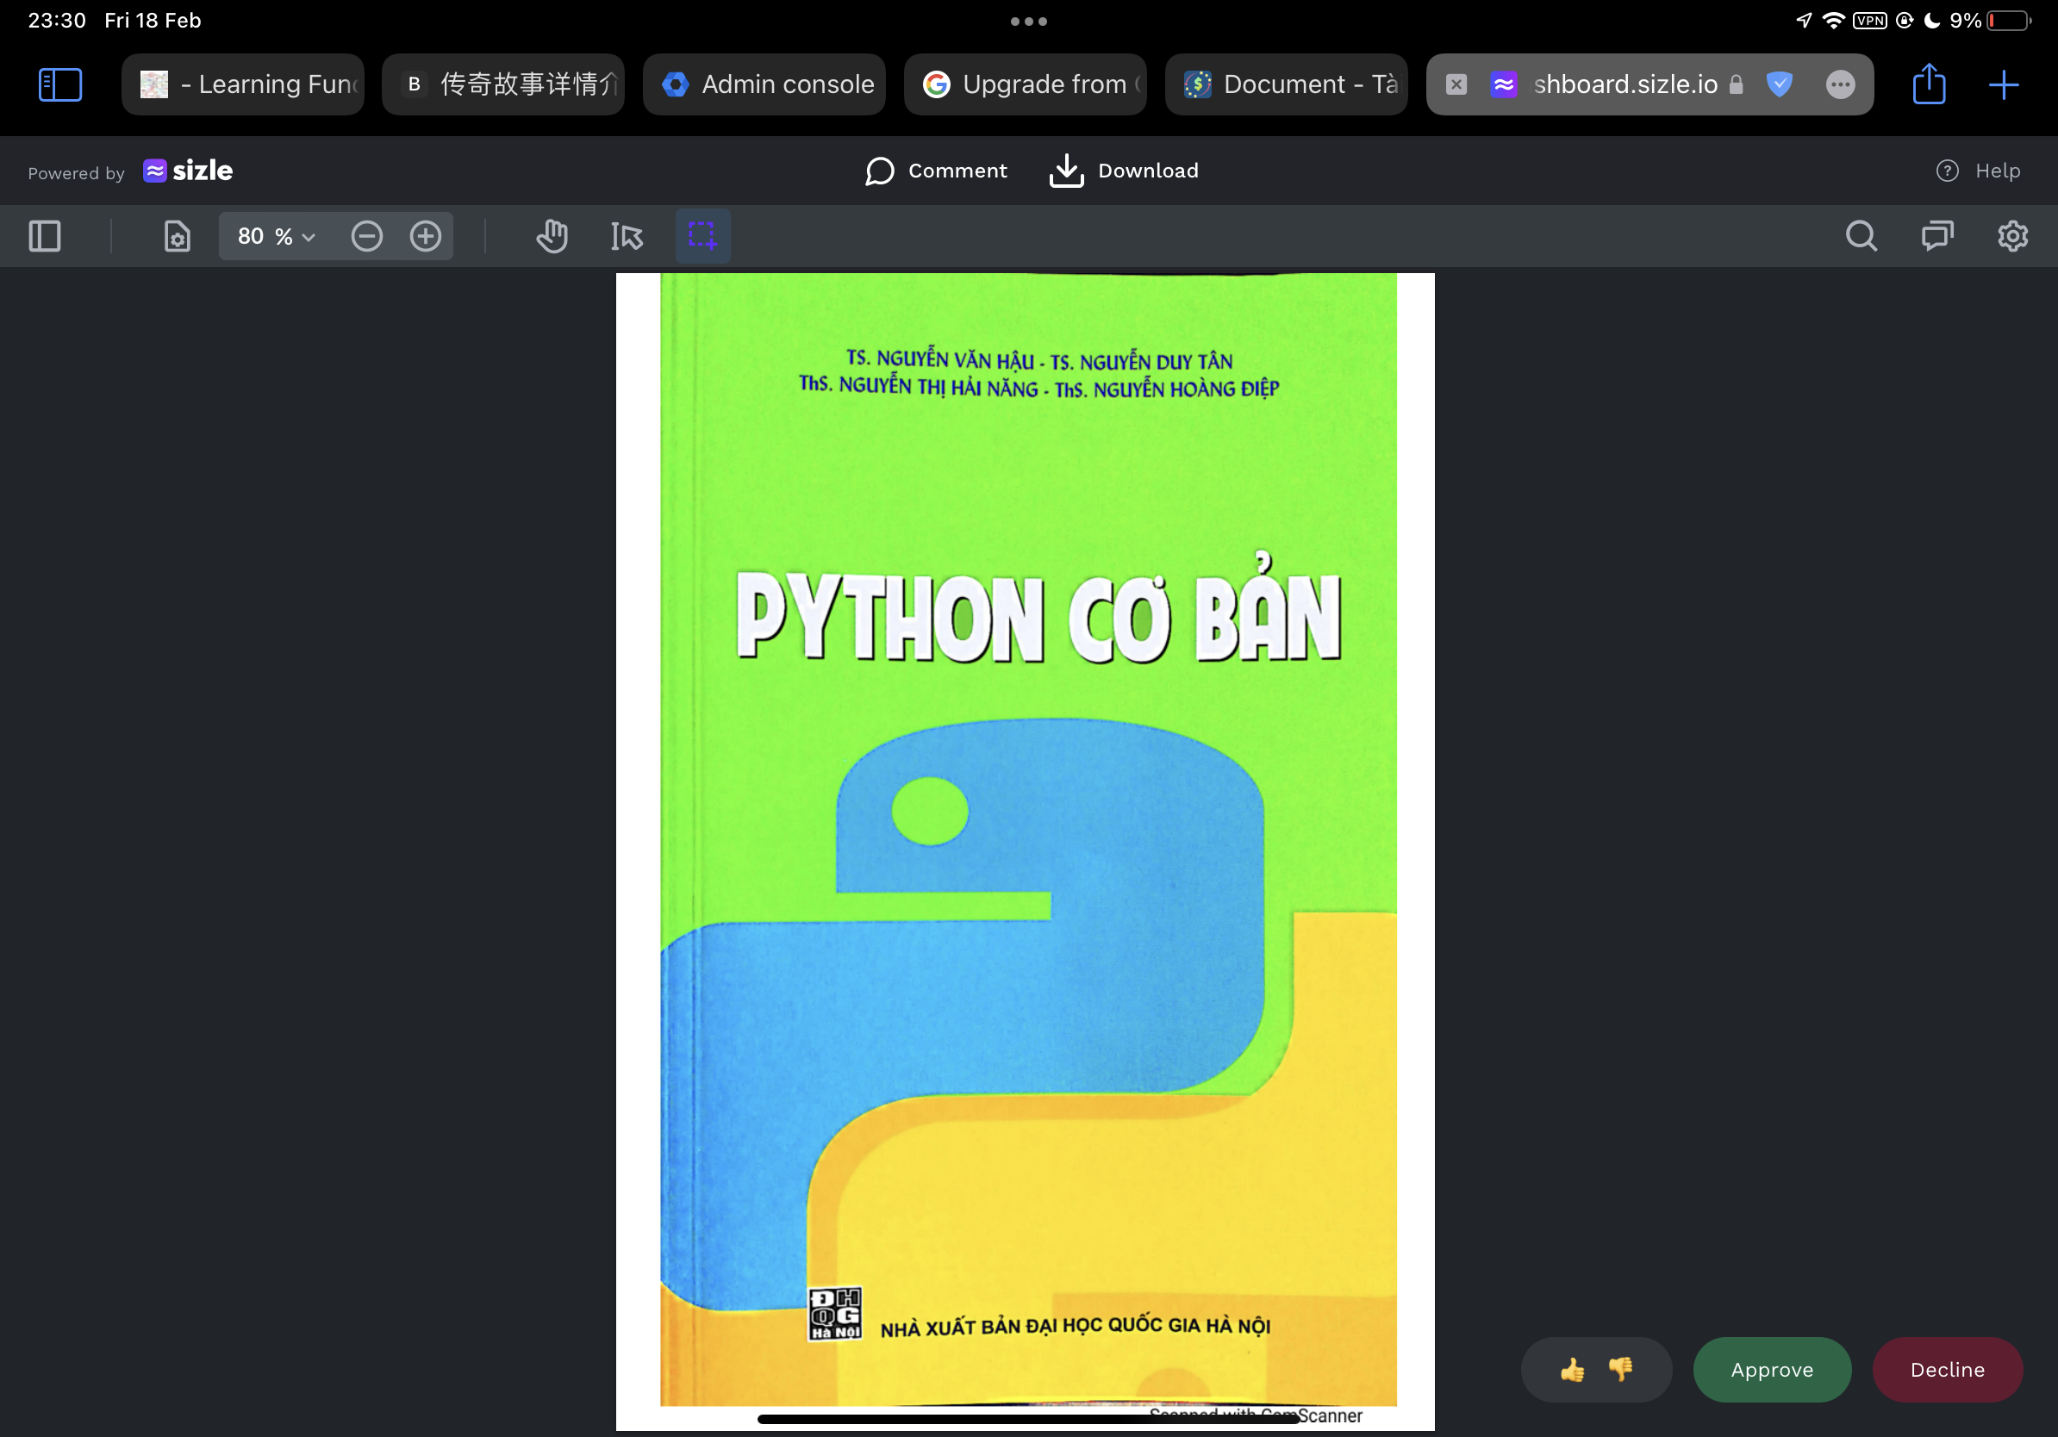Open the comments panel icon

point(1937,237)
